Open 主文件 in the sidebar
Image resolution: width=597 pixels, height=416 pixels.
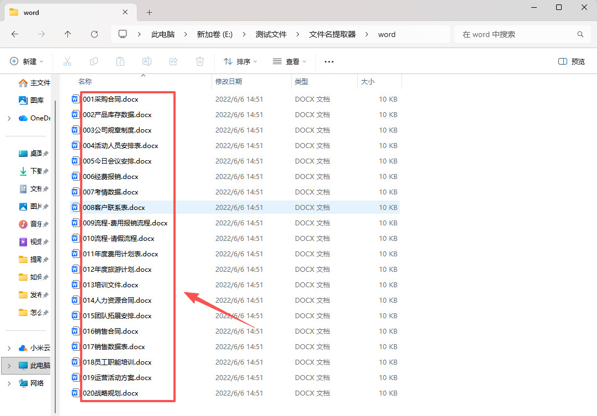point(34,83)
